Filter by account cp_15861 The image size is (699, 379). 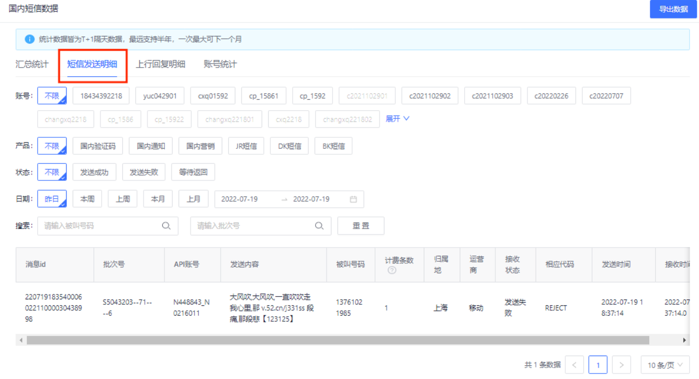coord(264,96)
